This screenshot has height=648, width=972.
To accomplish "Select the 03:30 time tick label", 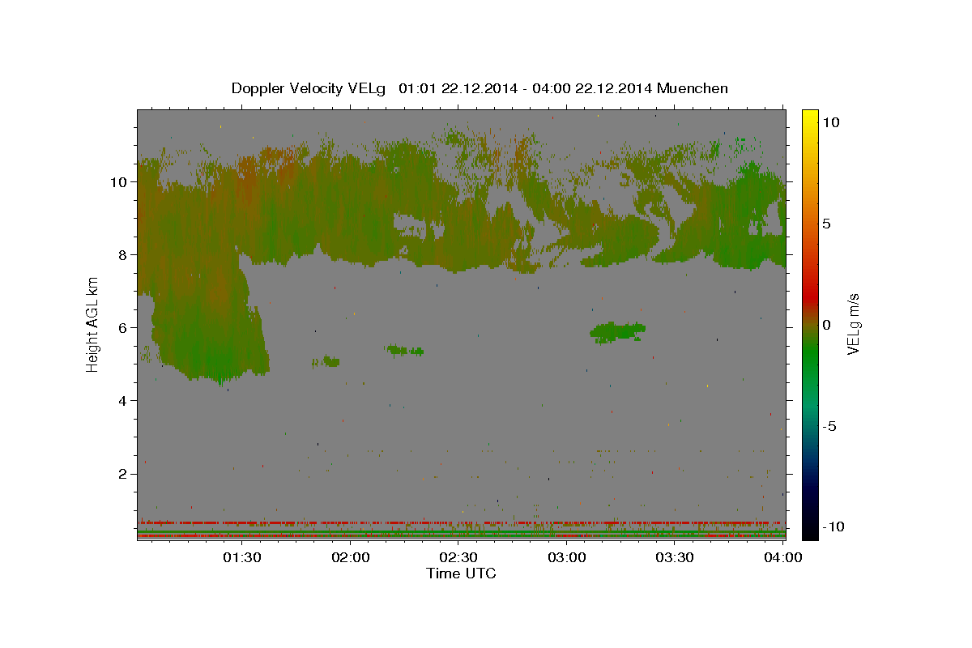I will point(675,557).
